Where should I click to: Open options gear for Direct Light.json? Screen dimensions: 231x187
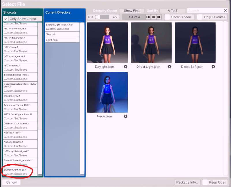(x=169, y=67)
